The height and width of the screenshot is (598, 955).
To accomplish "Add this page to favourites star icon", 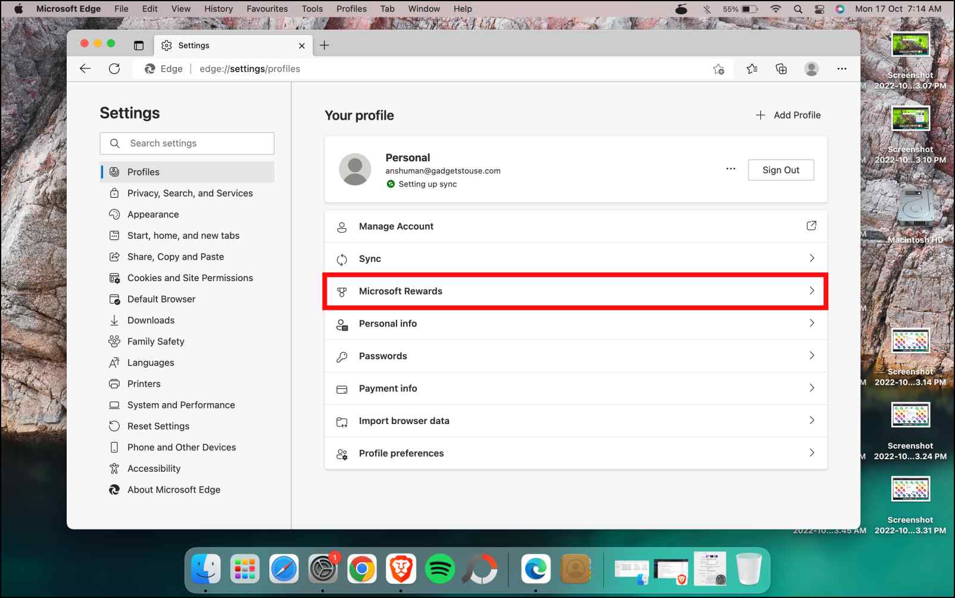I will (x=719, y=69).
